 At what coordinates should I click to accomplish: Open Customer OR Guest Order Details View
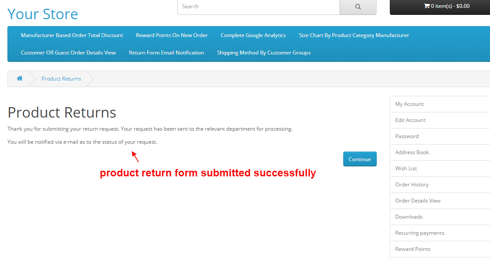[x=68, y=52]
